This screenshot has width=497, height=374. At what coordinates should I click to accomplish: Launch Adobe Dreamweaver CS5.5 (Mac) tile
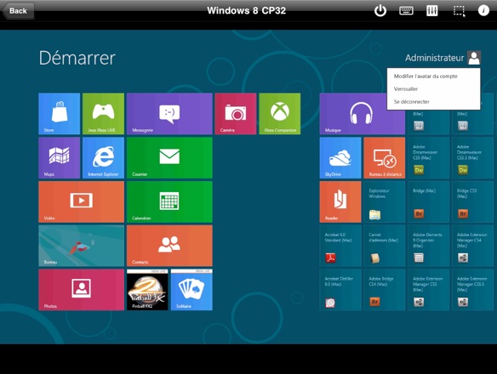(472, 158)
